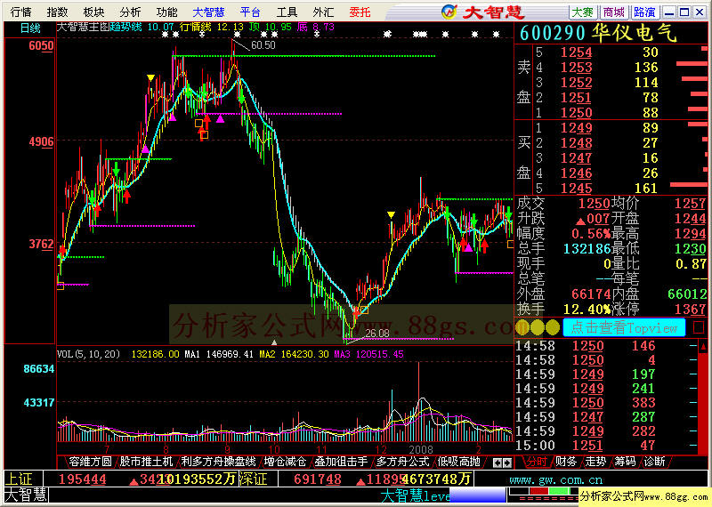Switch to the 筹码 tab
Viewport: 712px width, 507px height.
(625, 462)
